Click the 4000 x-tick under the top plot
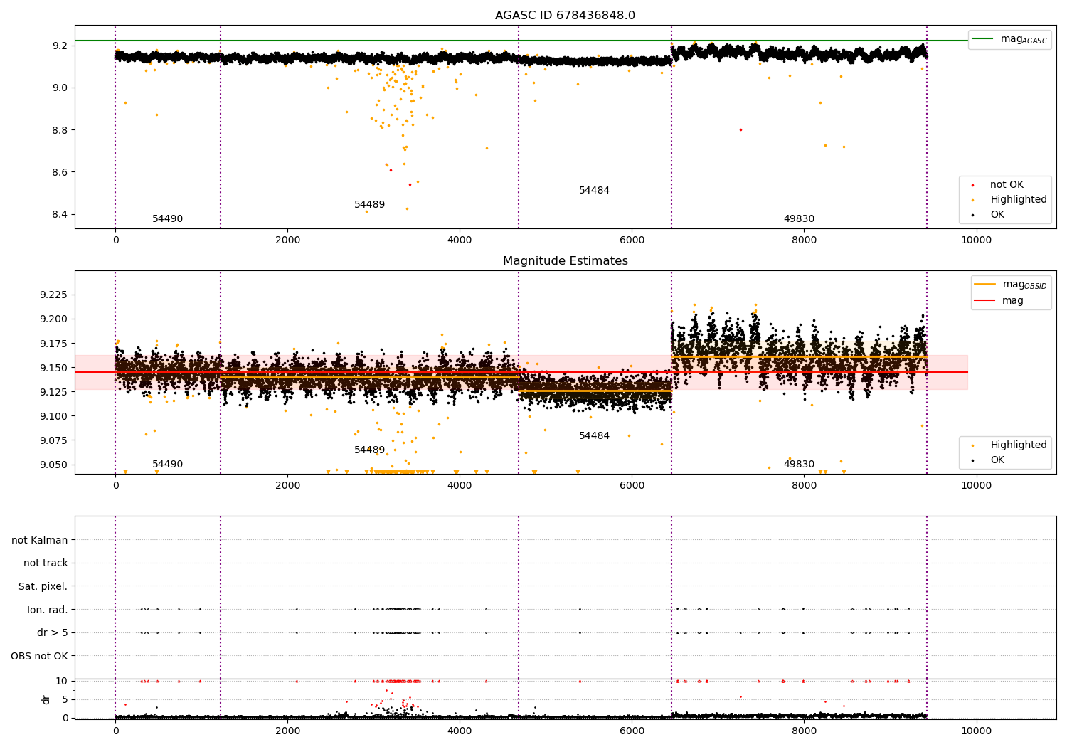The height and width of the screenshot is (747, 1067). tap(460, 240)
